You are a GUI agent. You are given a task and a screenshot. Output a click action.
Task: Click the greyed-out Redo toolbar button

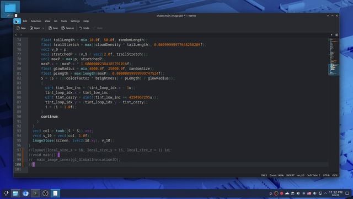click(98, 28)
